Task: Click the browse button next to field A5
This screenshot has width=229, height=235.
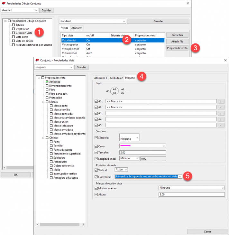Action: pyautogui.click(x=220, y=125)
